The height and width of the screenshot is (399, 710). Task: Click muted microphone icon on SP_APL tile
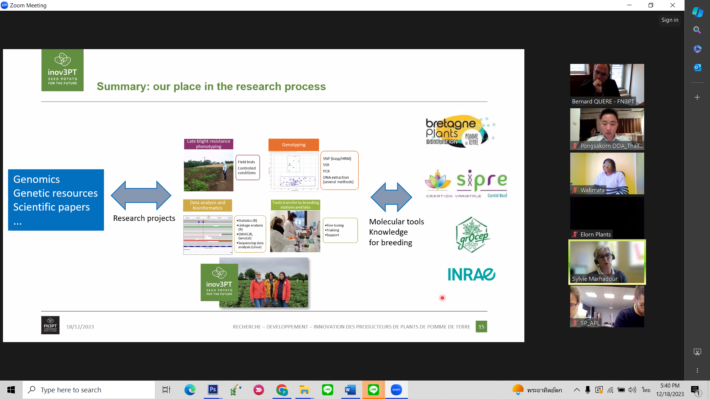[x=575, y=323]
